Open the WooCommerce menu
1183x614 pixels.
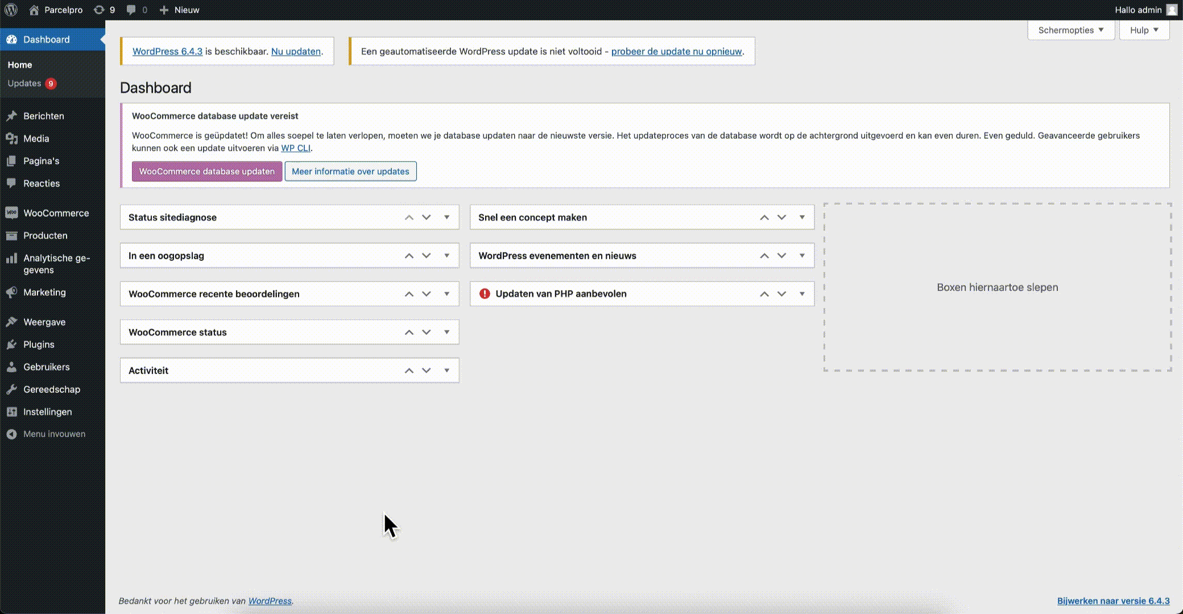point(52,213)
